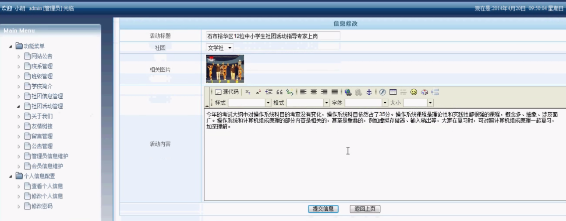Click the related picture thumbnail
The height and width of the screenshot is (221, 566).
225,69
